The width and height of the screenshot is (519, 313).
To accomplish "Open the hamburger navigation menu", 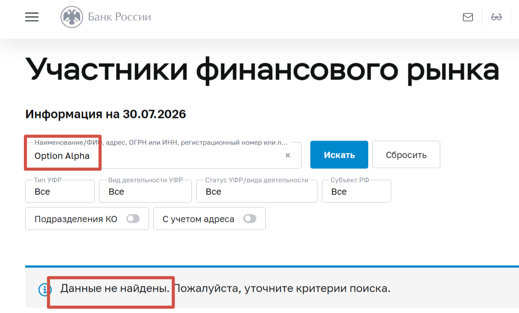I will point(32,17).
